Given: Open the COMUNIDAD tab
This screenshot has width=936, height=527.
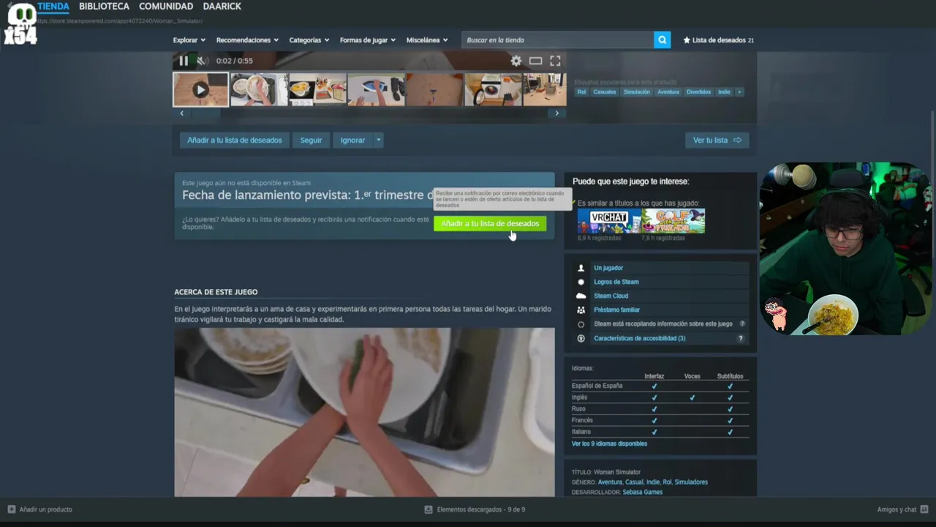Looking at the screenshot, I should click(166, 7).
